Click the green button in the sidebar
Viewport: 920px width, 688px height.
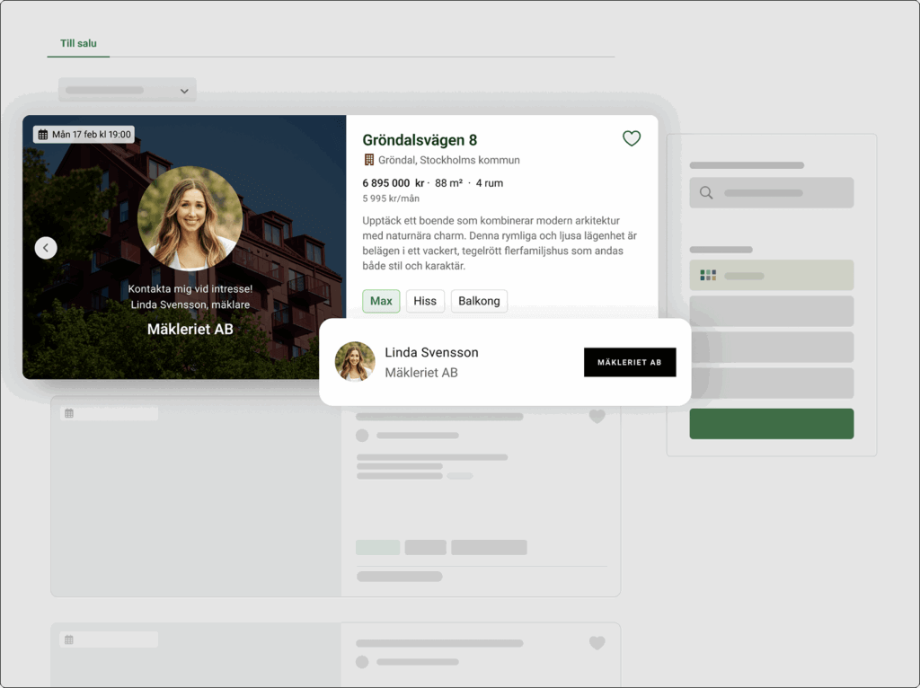772,423
